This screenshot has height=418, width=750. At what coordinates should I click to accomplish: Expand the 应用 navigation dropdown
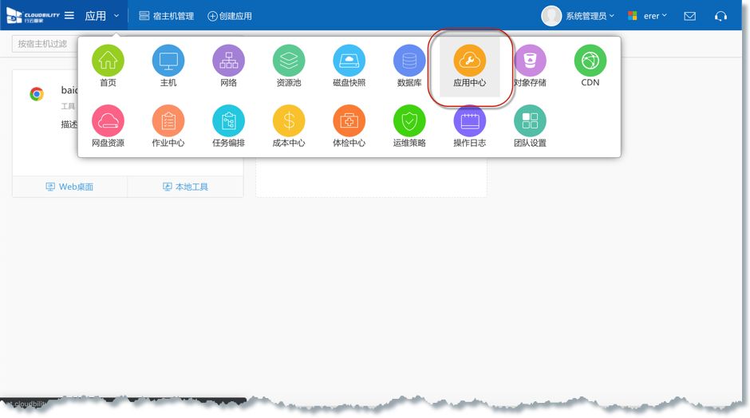(102, 16)
